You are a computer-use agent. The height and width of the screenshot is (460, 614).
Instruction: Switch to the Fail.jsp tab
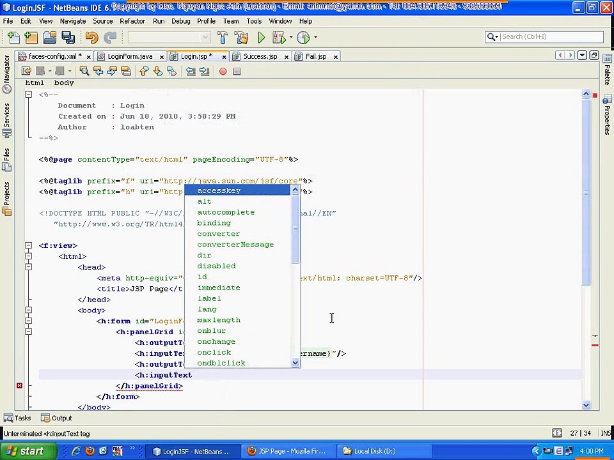point(315,56)
